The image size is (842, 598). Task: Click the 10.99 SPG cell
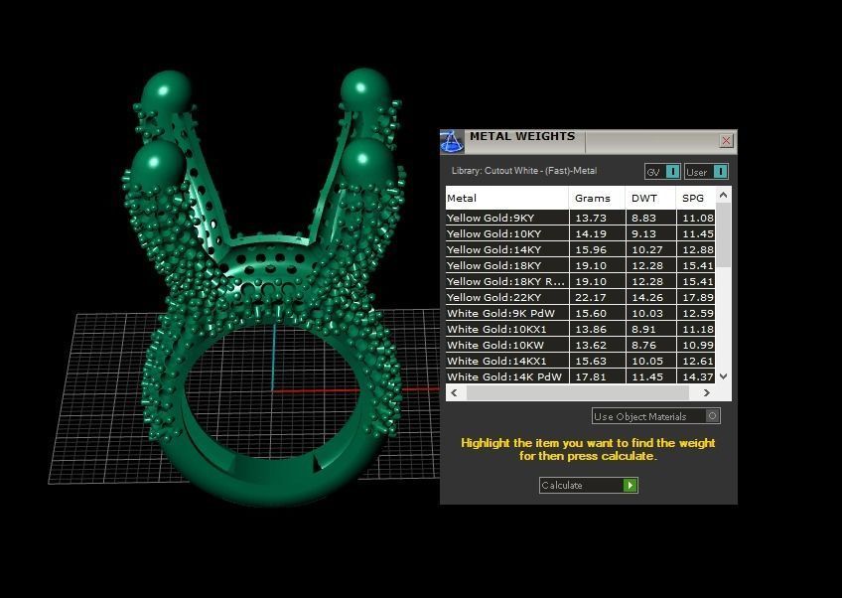695,345
